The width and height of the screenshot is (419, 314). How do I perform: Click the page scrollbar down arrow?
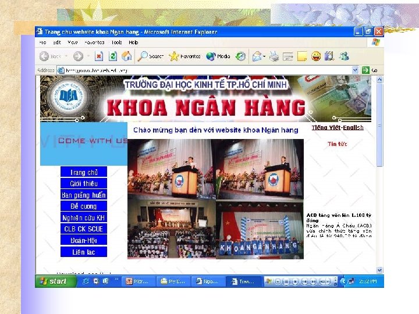(x=379, y=270)
